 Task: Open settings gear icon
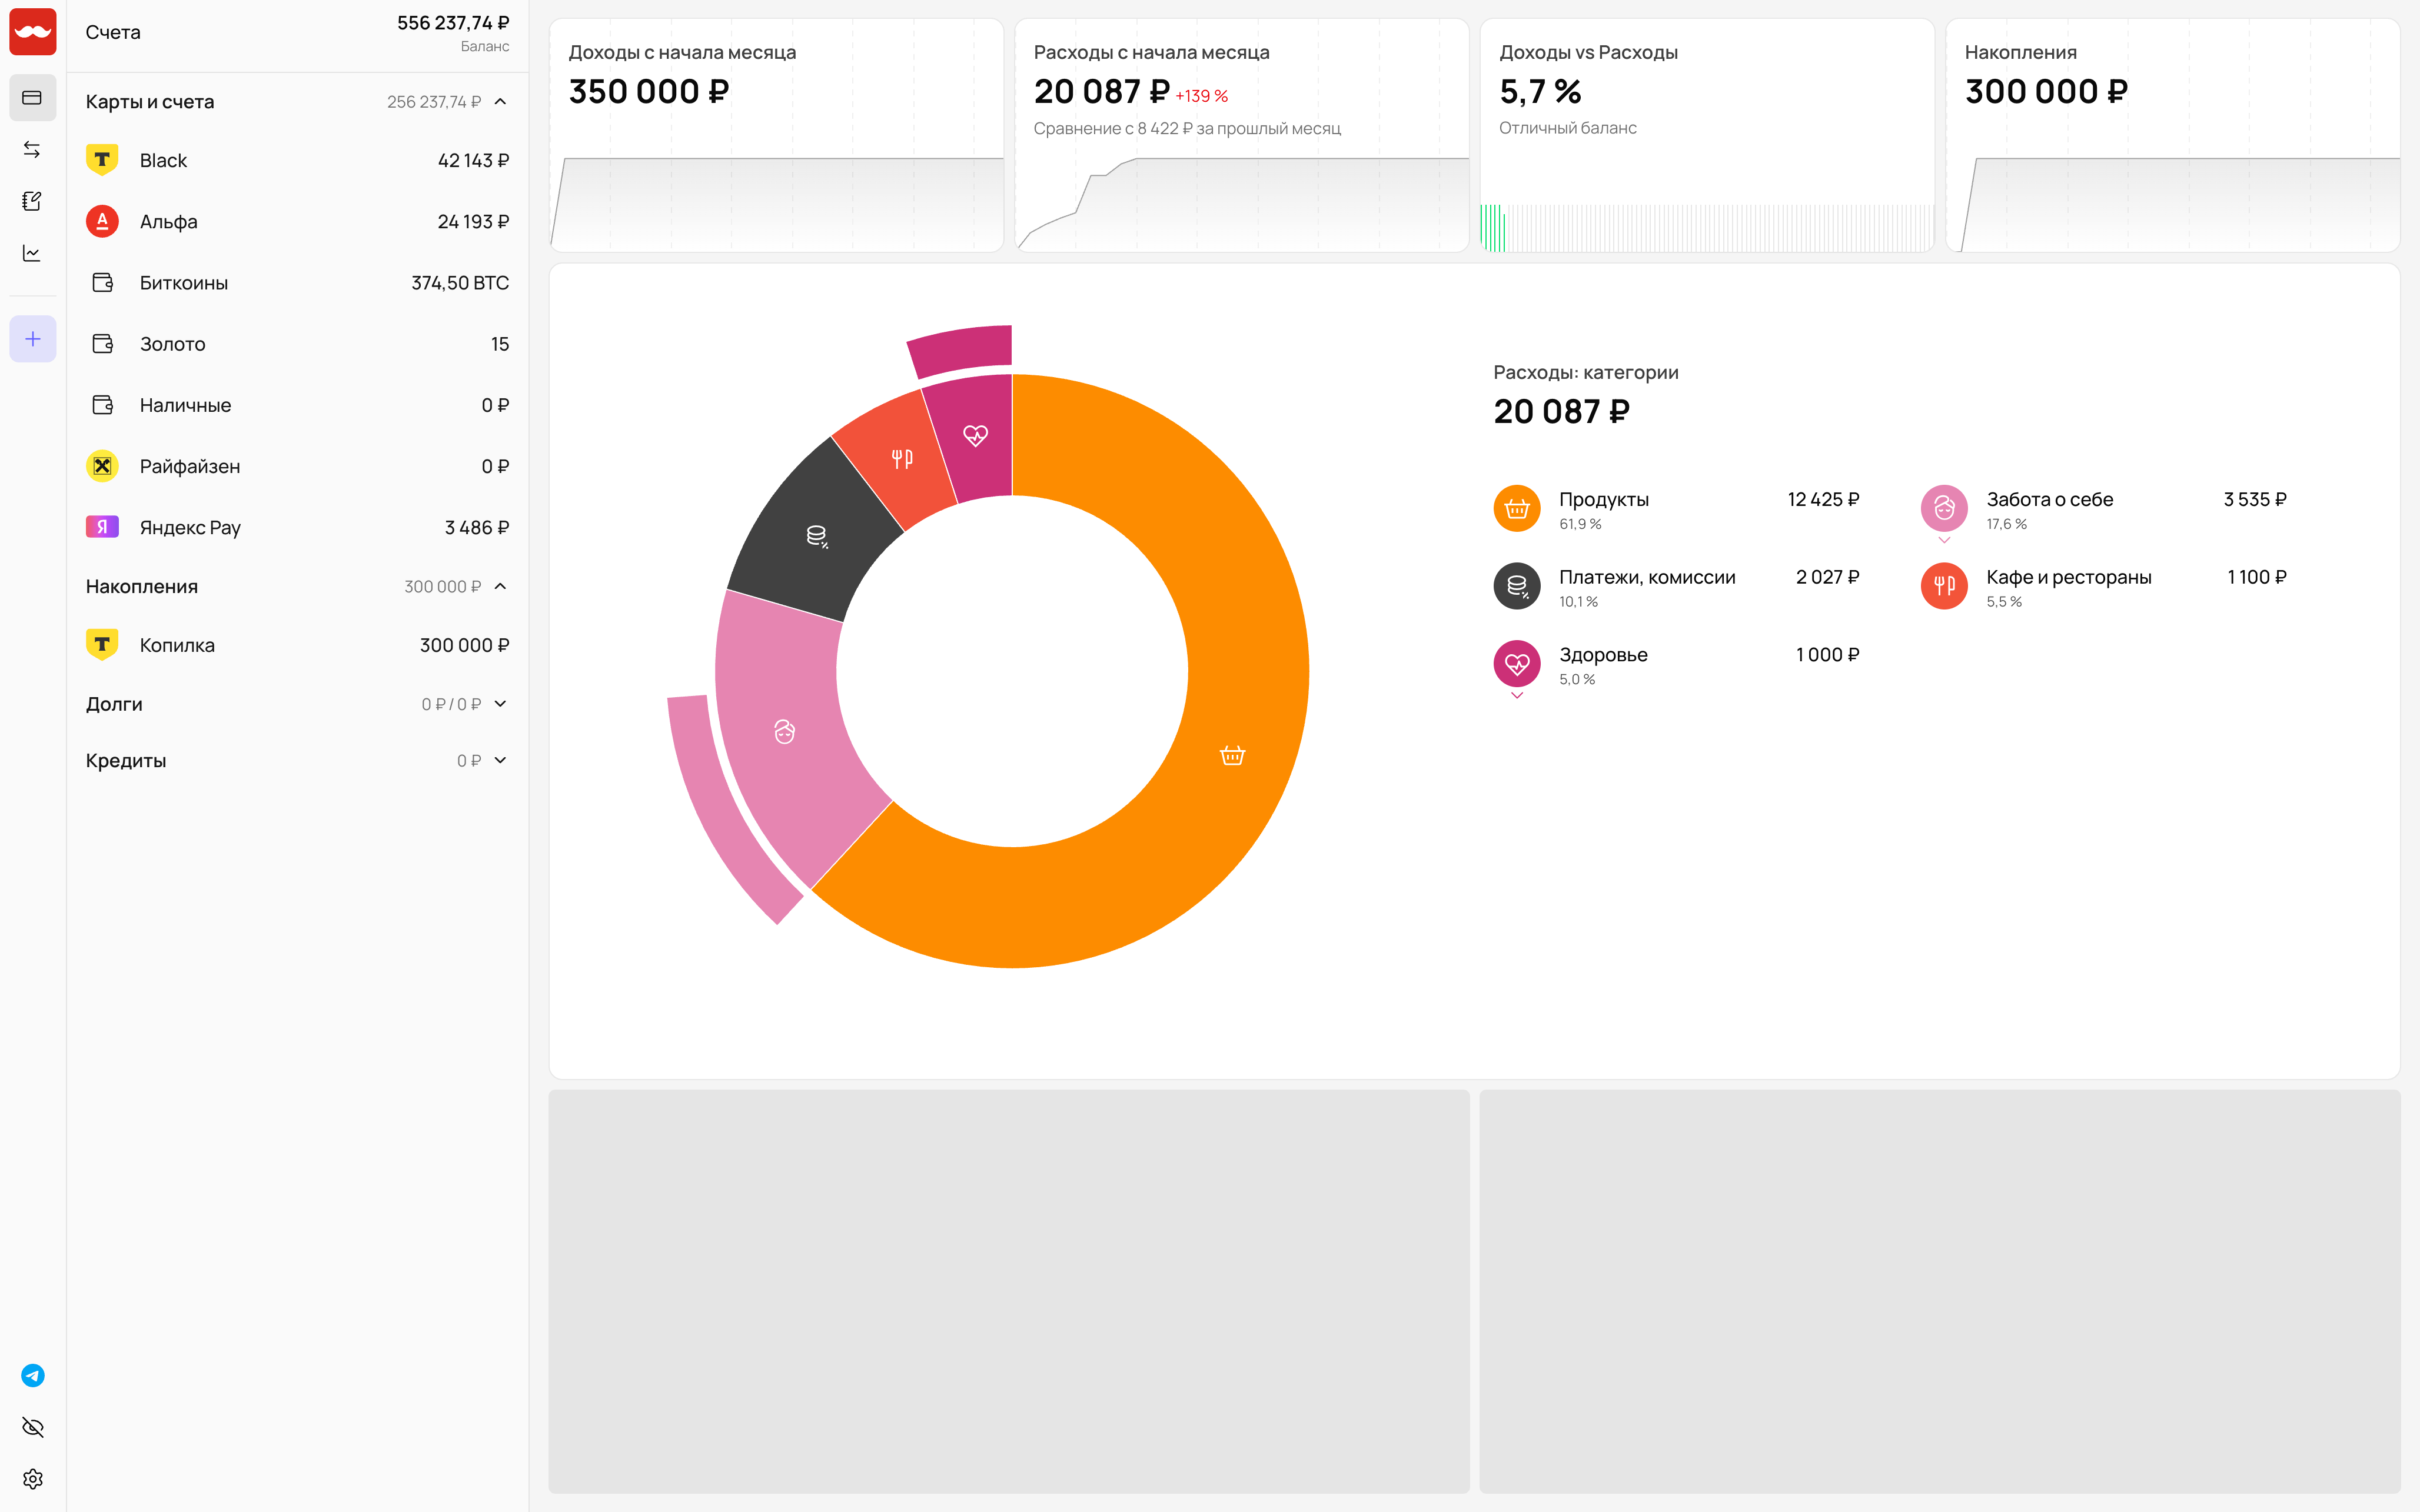(x=32, y=1479)
